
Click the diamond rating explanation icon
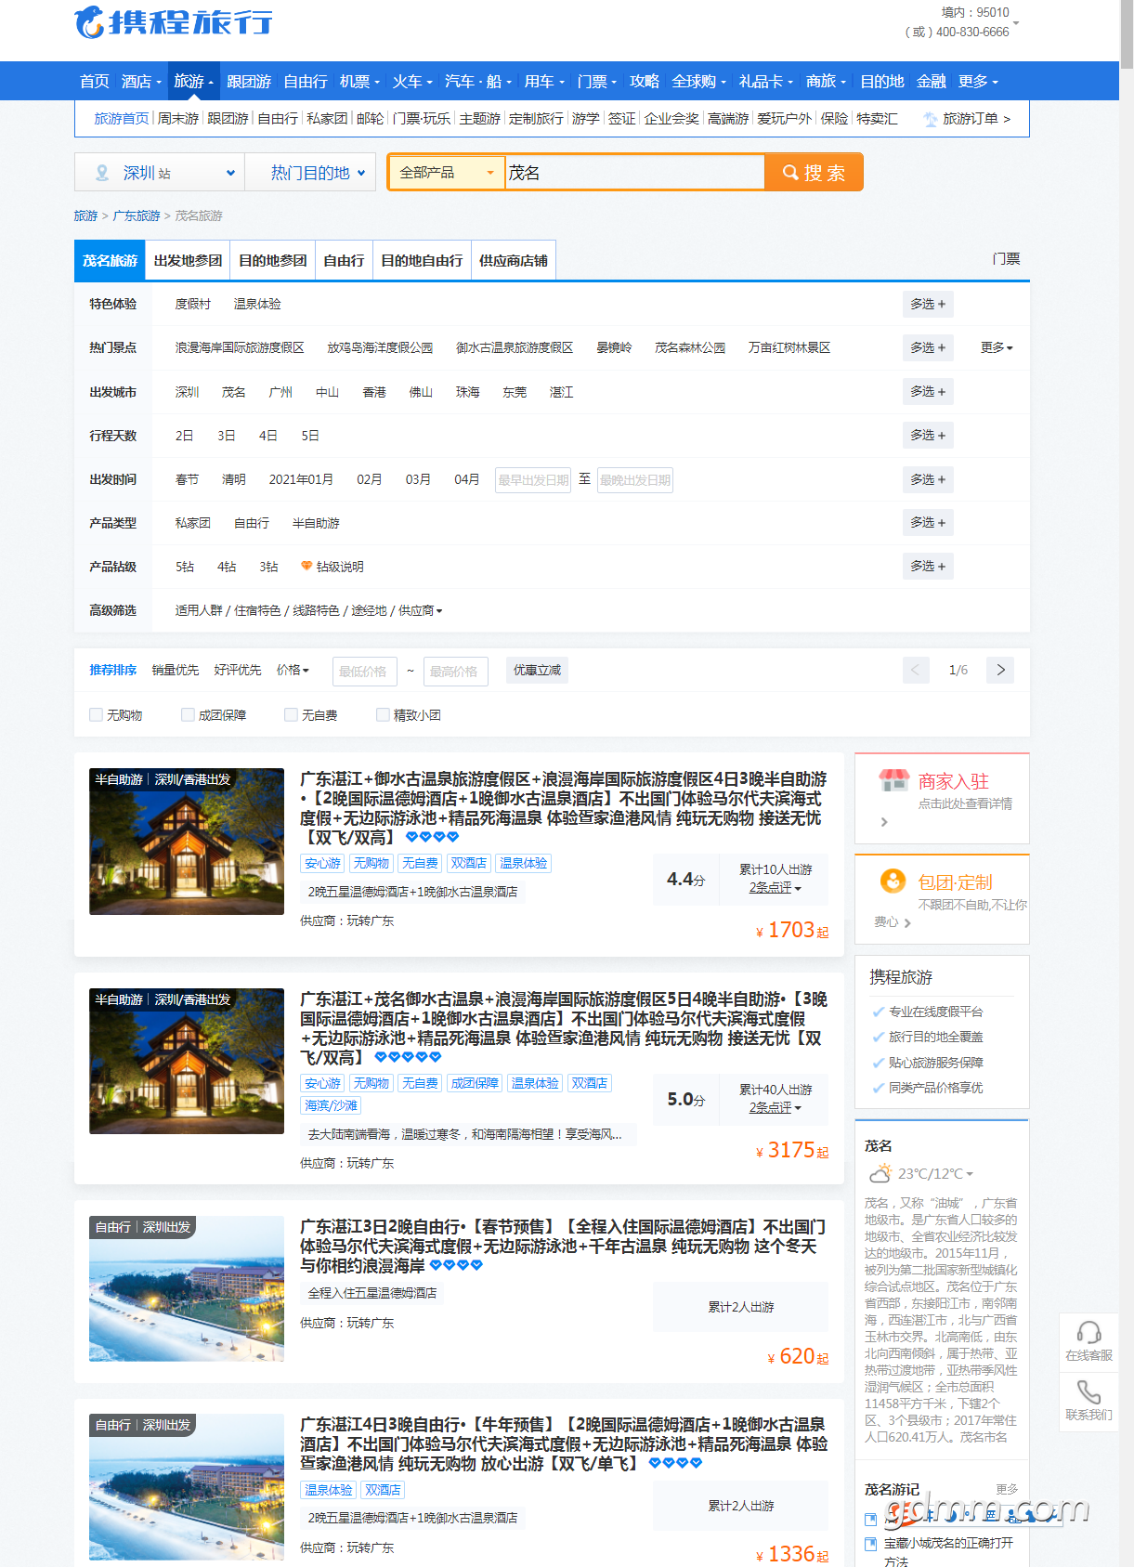[x=306, y=567]
